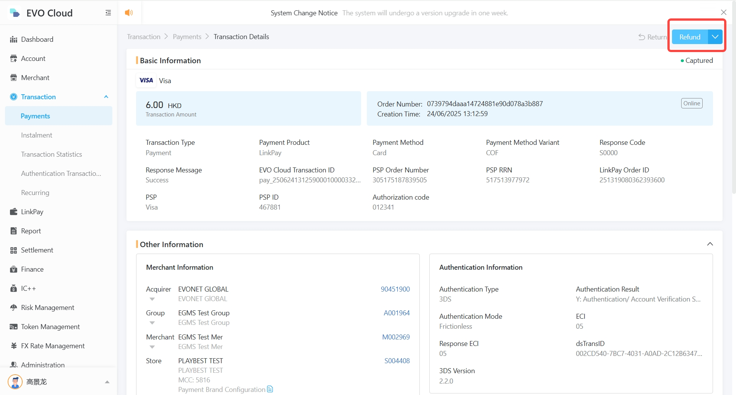Click the Return link

click(652, 37)
